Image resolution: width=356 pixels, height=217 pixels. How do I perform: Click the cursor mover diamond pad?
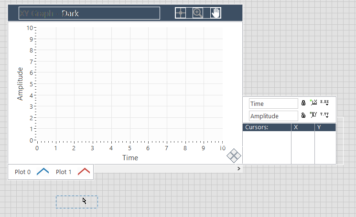pyautogui.click(x=234, y=155)
